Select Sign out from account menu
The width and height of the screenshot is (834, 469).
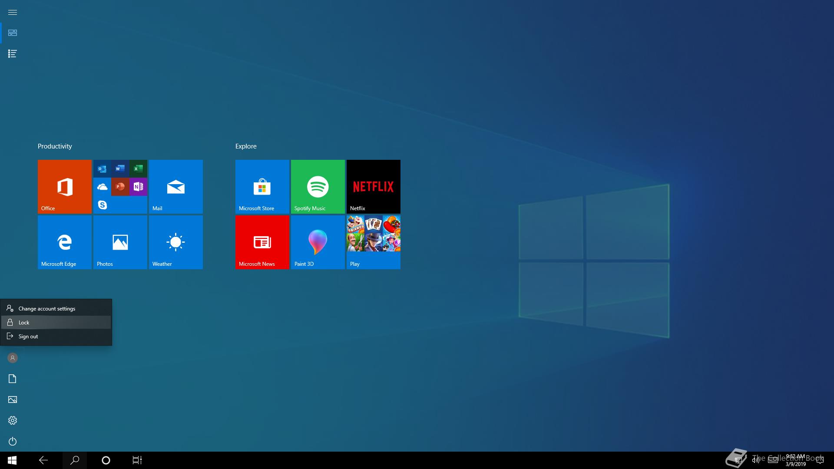tap(56, 336)
